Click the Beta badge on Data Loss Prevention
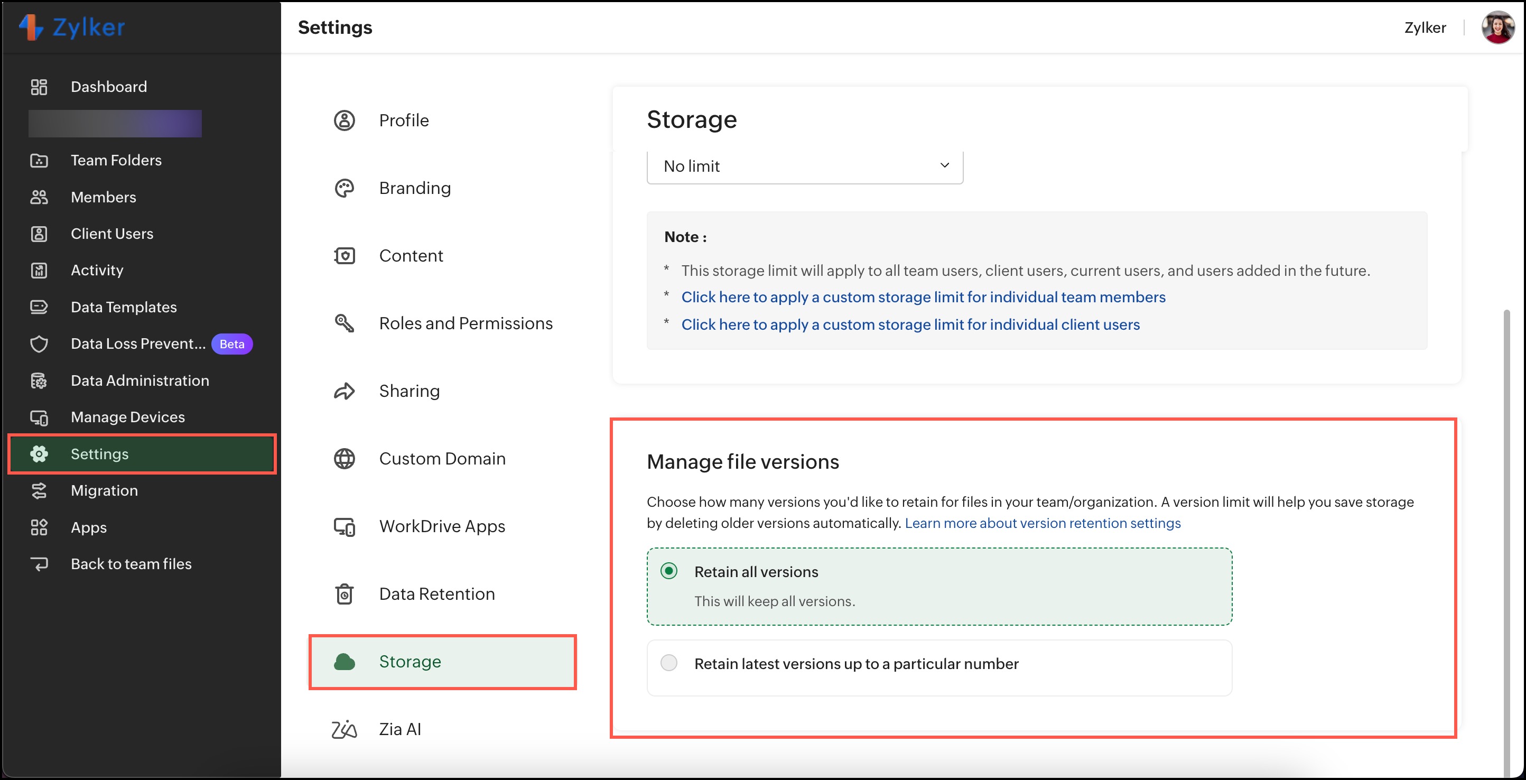Viewport: 1526px width, 780px height. click(231, 344)
